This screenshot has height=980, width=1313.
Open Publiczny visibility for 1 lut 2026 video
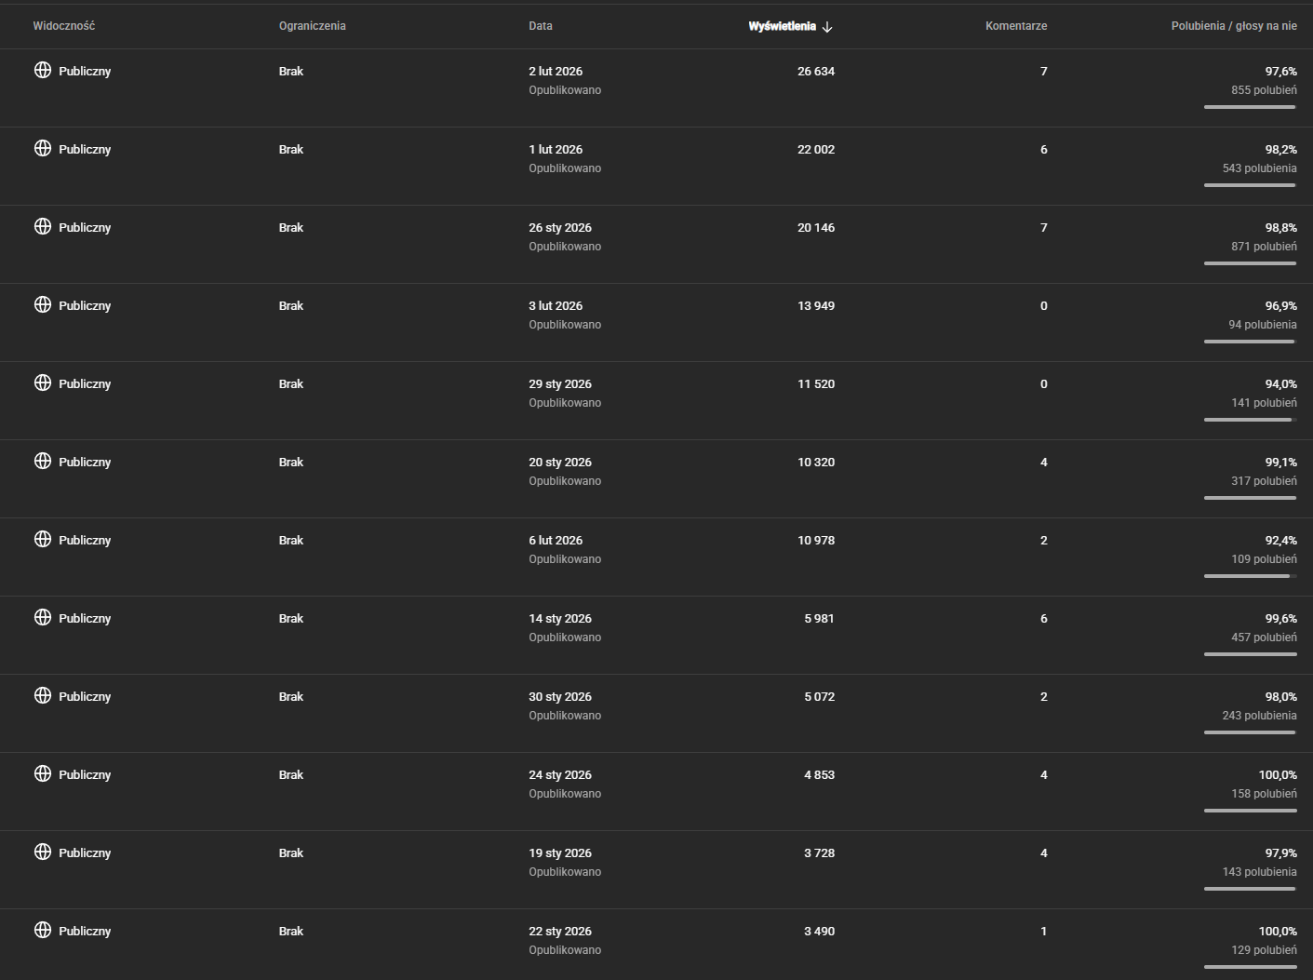click(85, 149)
